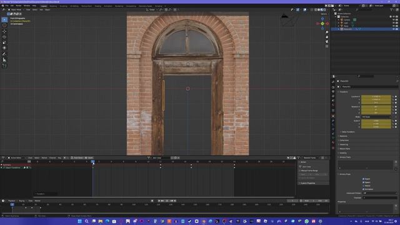The height and width of the screenshot is (225, 400).
Task: Open Render properties tab
Action: coord(333,87)
